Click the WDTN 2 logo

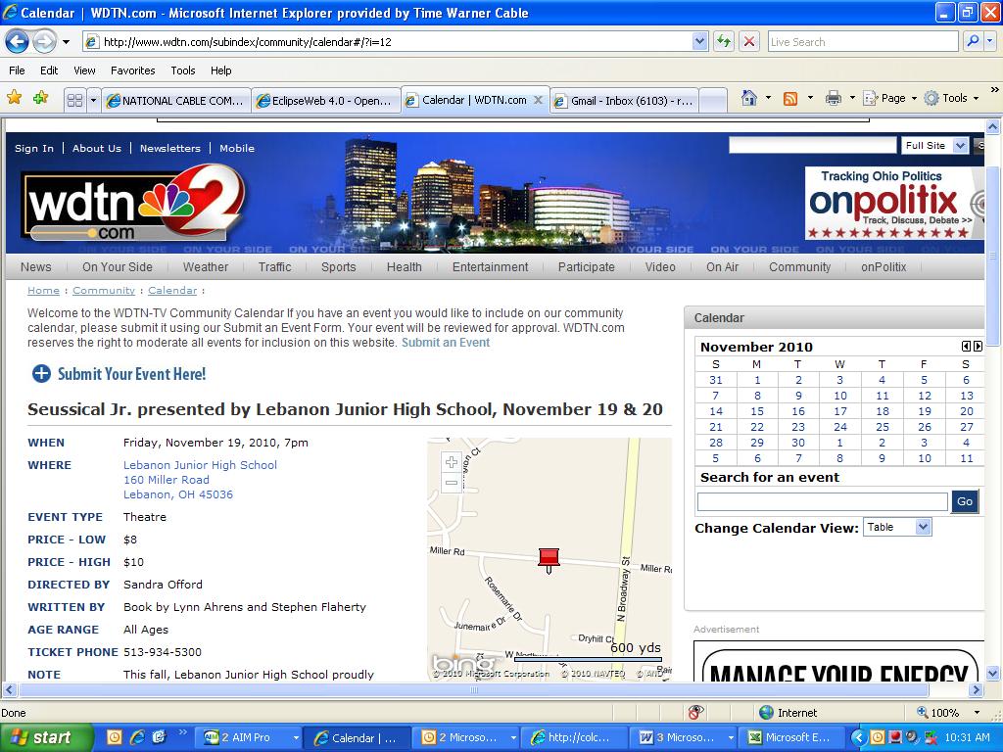133,204
